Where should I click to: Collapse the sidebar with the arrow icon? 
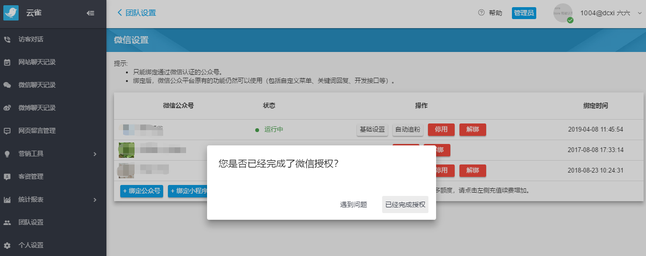pos(90,13)
